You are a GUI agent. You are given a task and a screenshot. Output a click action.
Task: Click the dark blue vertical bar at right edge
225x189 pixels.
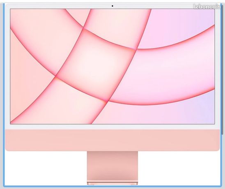tap(223, 69)
